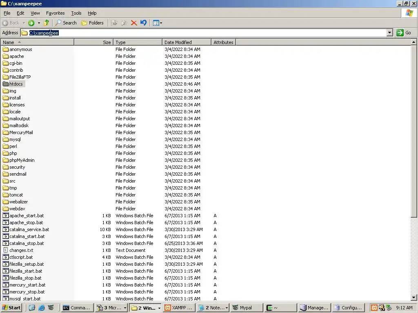Click the Search toolbar button
This screenshot has height=313, width=418.
66,23
